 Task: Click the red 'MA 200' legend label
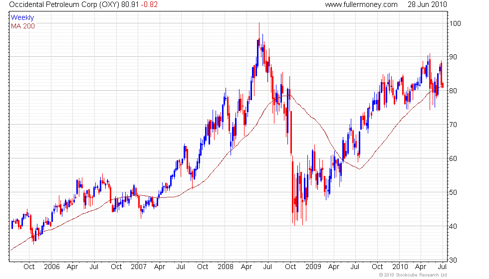click(x=23, y=26)
